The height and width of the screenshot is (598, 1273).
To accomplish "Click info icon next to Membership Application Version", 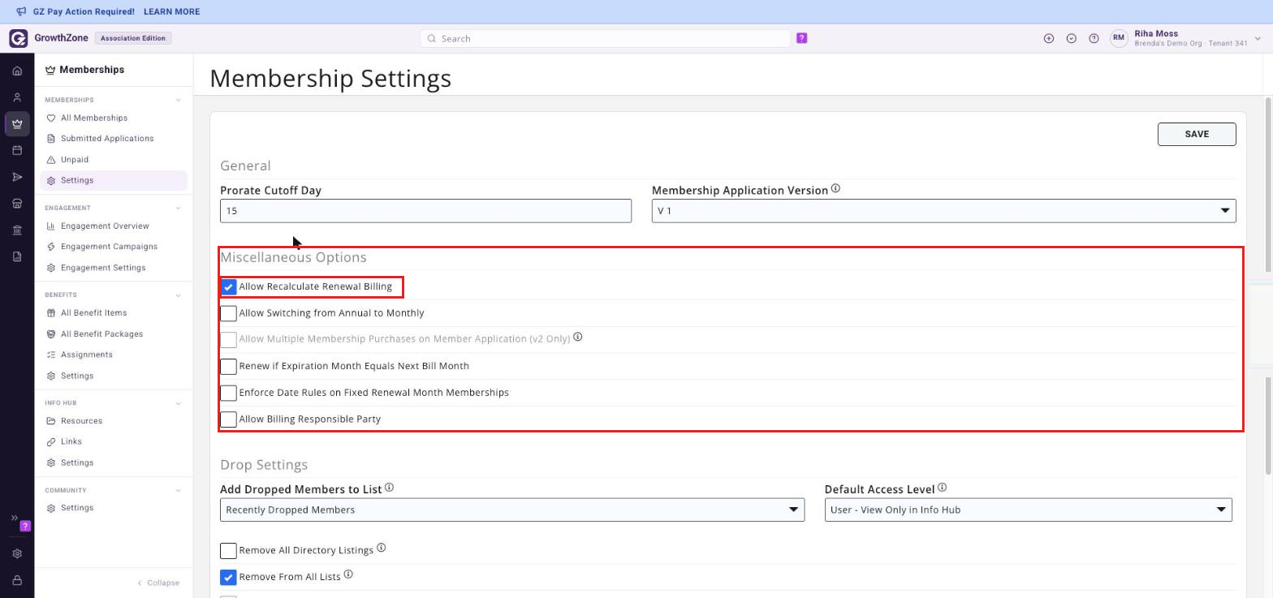I will pos(835,189).
